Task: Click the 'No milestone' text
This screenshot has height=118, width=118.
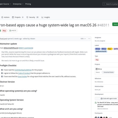Action: [x=99, y=82]
